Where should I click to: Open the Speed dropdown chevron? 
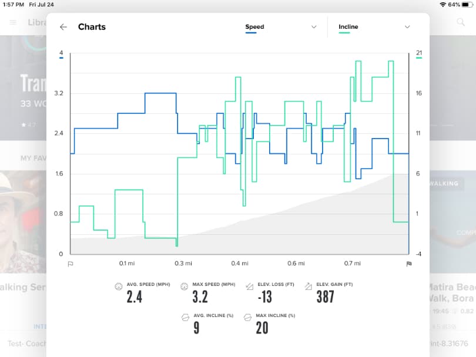(313, 27)
